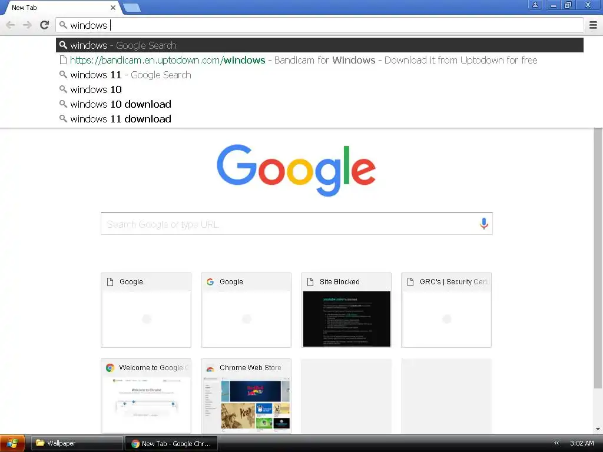Close the New Tab tab
The width and height of the screenshot is (603, 452).
[112, 8]
